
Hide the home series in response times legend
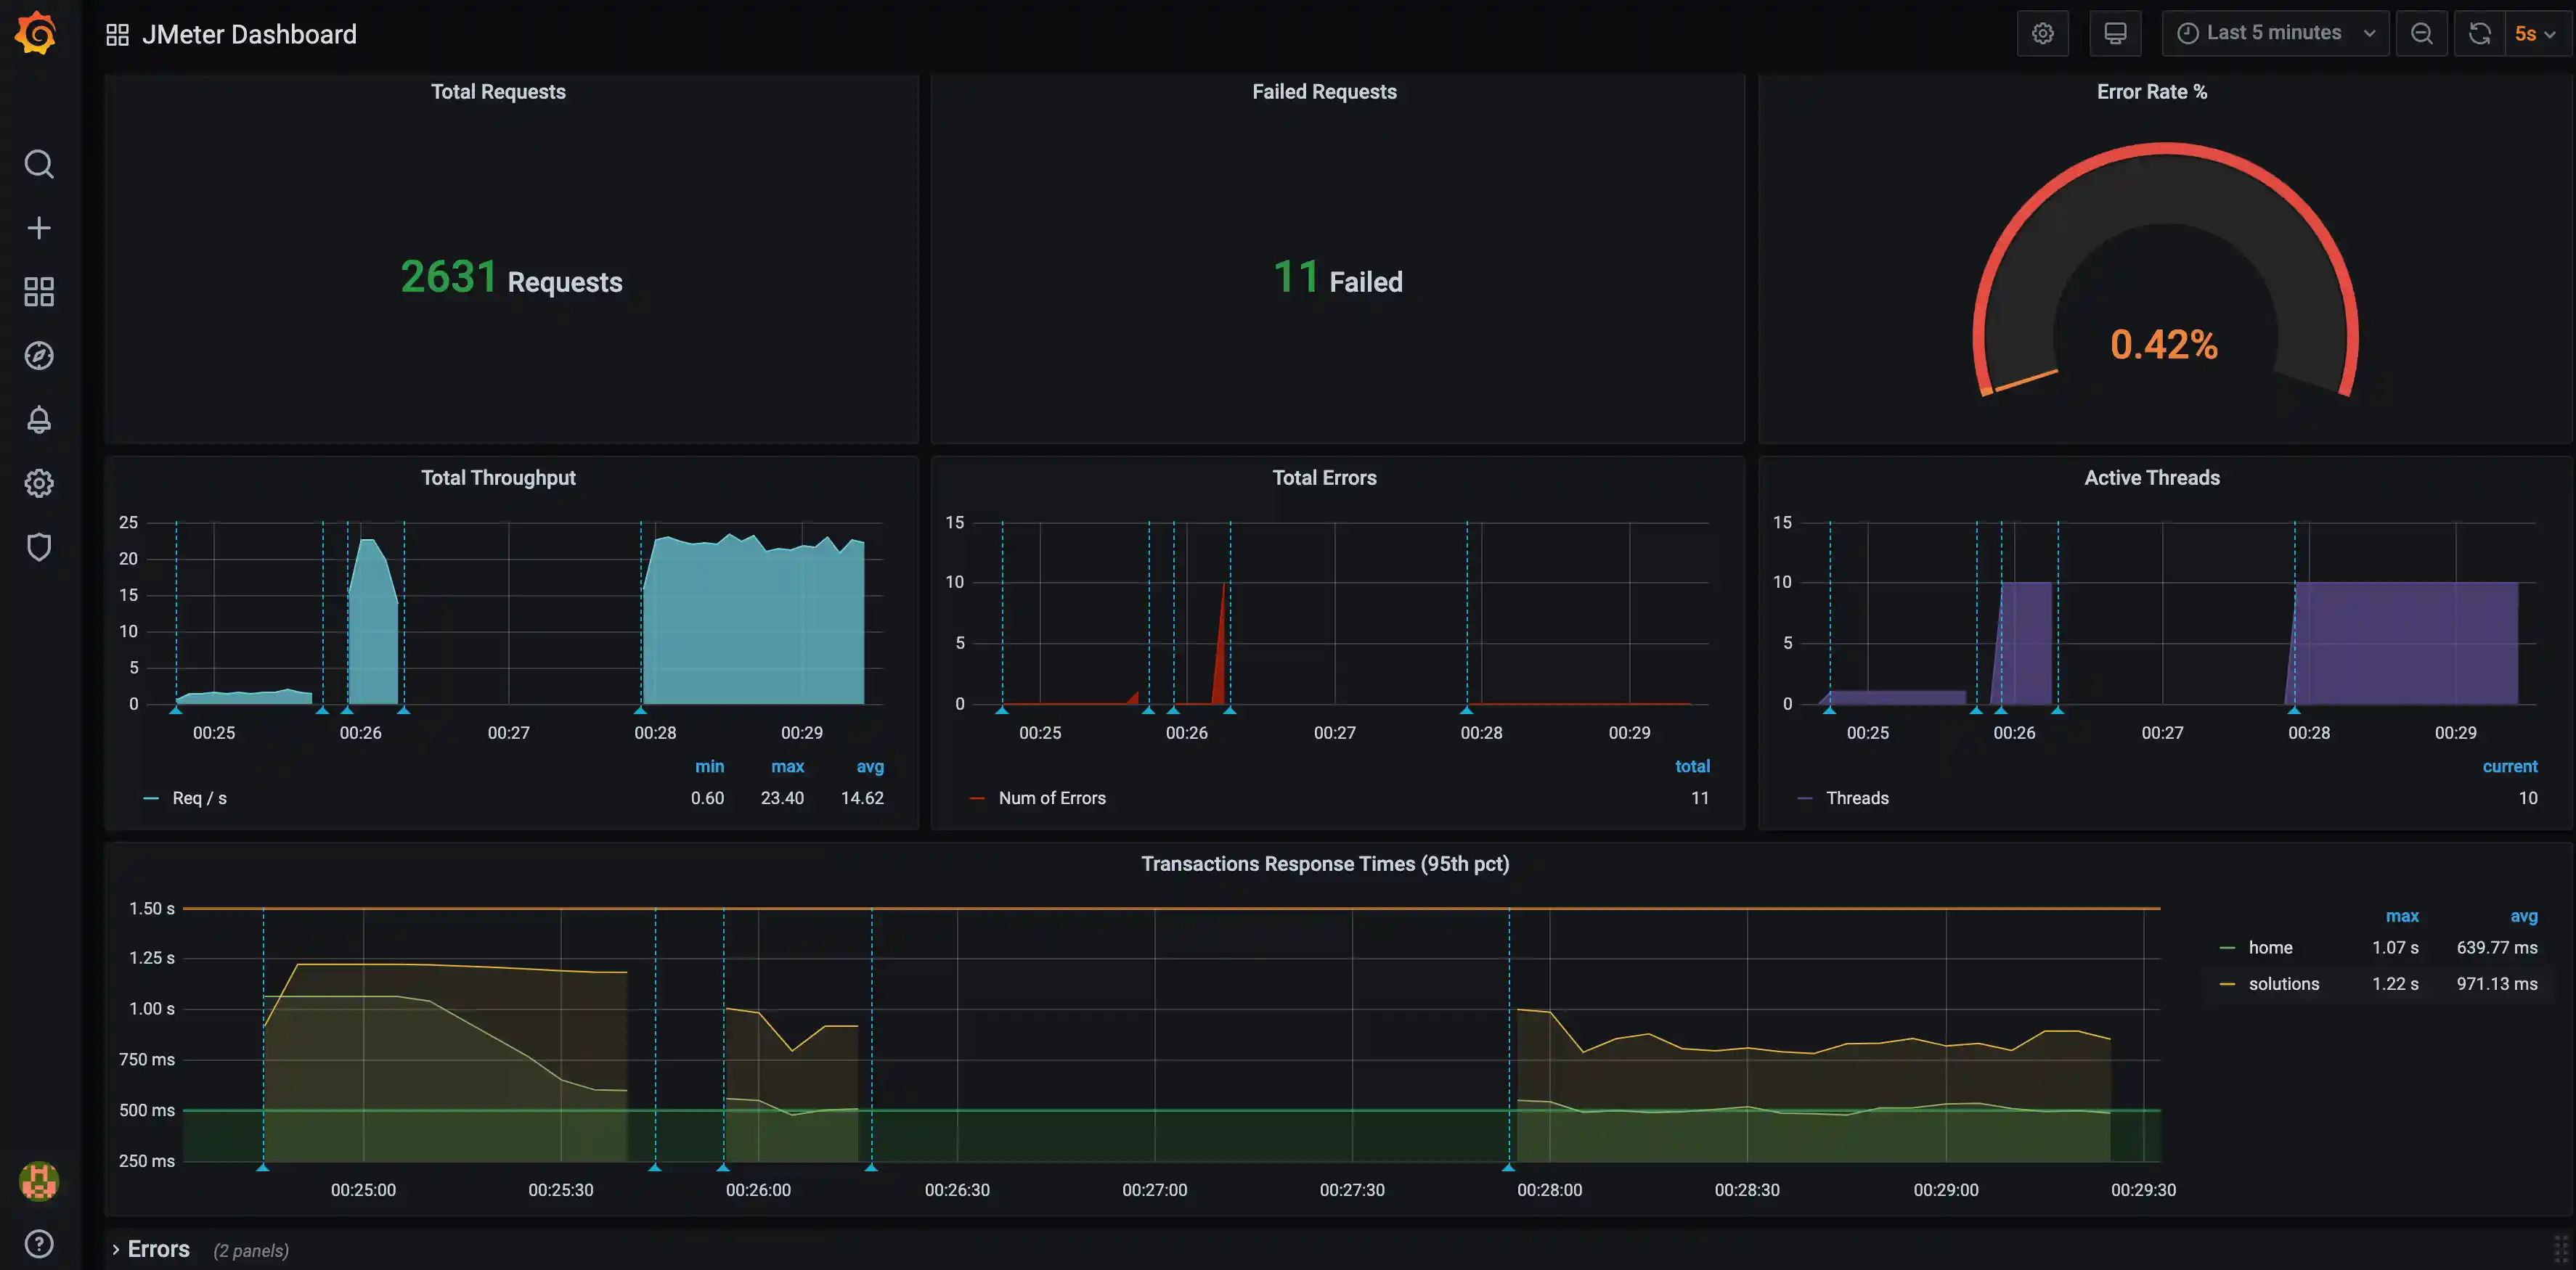click(x=2271, y=947)
